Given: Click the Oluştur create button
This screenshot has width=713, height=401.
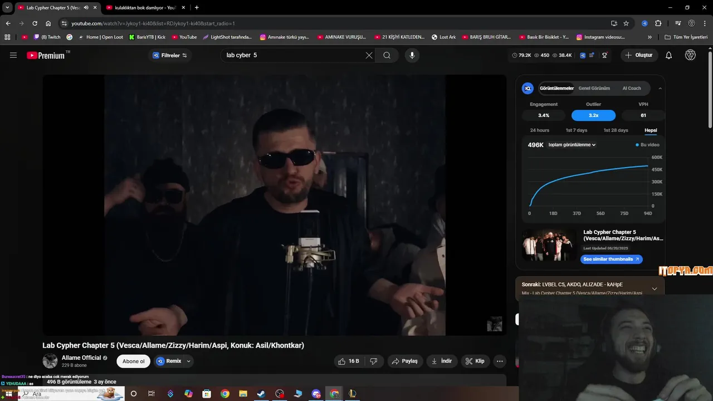Looking at the screenshot, I should tap(639, 55).
